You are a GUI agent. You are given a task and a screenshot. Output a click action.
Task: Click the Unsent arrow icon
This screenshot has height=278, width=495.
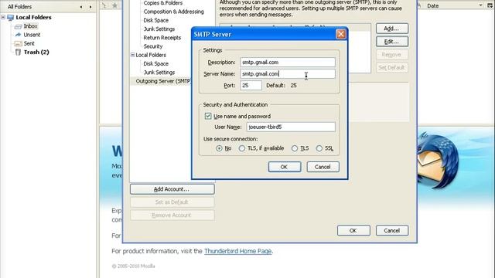tap(18, 35)
